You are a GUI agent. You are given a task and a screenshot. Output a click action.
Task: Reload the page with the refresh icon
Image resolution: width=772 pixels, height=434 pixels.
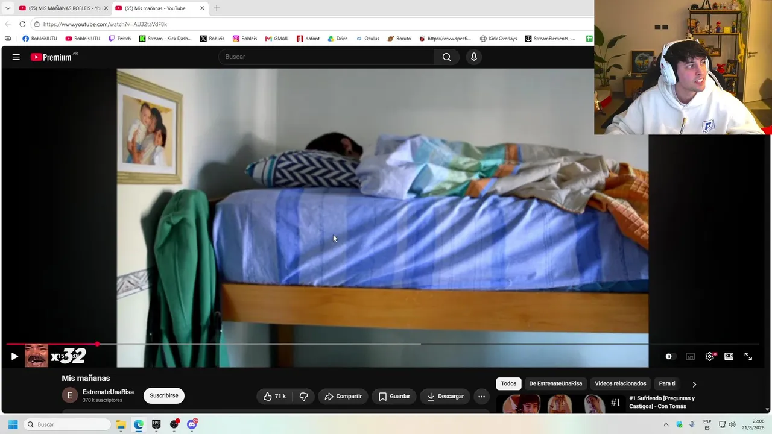pos(22,24)
